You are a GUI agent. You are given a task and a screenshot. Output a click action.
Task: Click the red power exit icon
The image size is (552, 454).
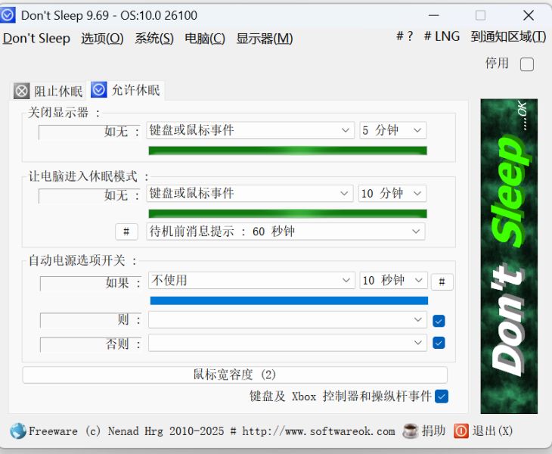pyautogui.click(x=461, y=431)
